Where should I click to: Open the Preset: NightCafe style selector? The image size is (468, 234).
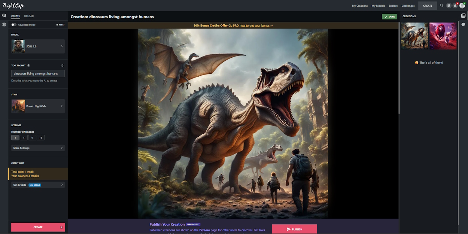pos(37,106)
